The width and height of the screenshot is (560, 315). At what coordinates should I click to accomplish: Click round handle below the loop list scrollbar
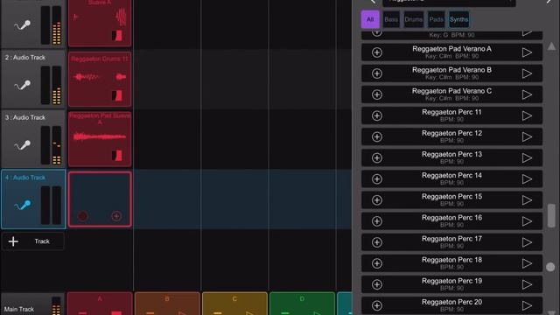550,267
